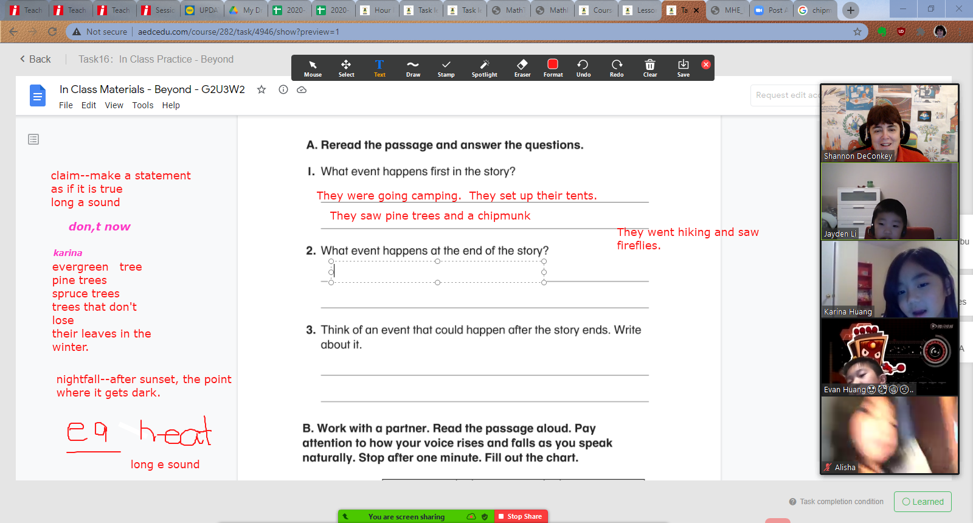Image resolution: width=973 pixels, height=523 pixels.
Task: Select Evan Huang's video tile
Action: click(x=890, y=357)
